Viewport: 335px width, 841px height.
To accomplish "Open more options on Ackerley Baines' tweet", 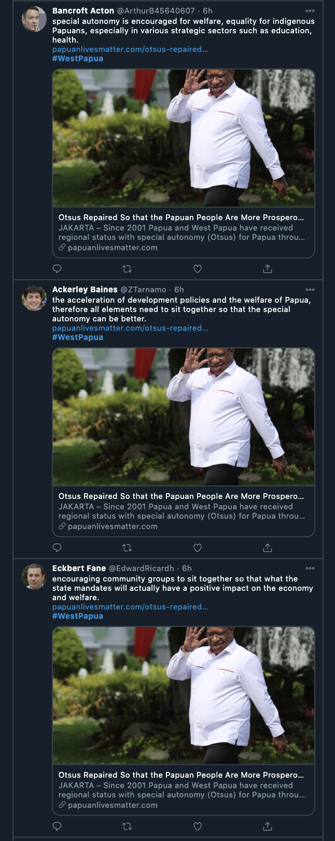I will (x=310, y=290).
